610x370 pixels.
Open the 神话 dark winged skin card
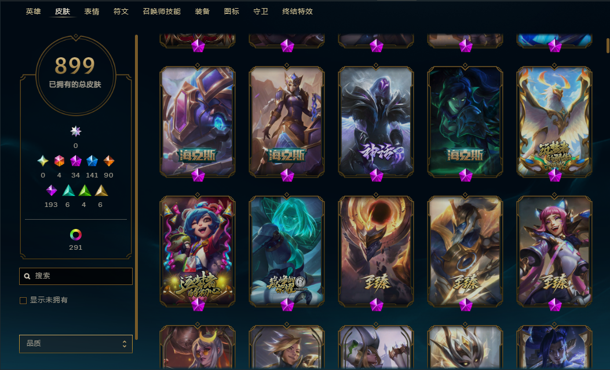(376, 121)
